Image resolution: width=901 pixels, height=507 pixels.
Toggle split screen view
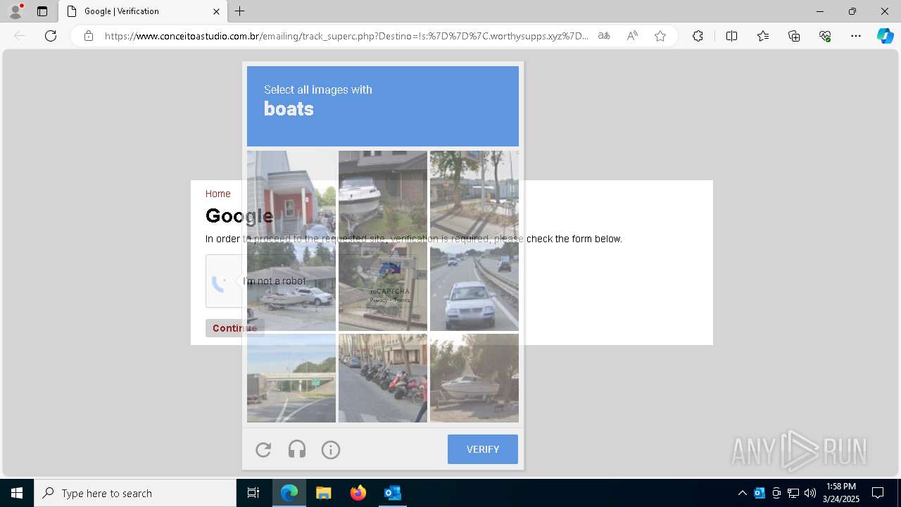point(731,36)
